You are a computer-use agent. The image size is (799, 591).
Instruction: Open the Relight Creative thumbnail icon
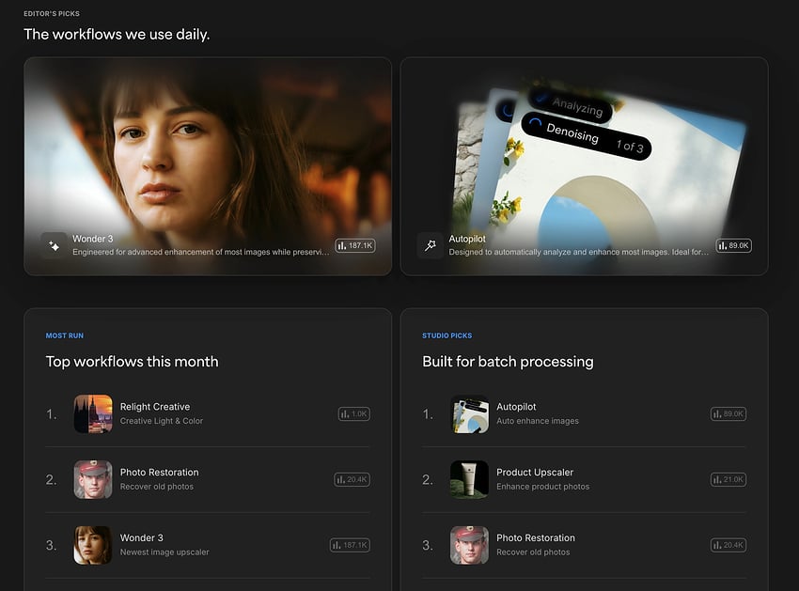point(93,413)
